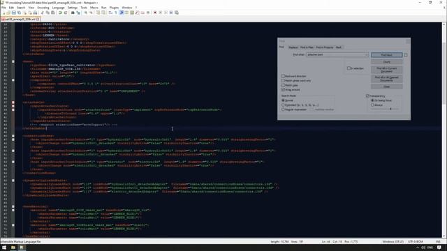This screenshot has height=251, width=447.
Task: Click the Cut toolbar icon
Action: tap(42, 13)
